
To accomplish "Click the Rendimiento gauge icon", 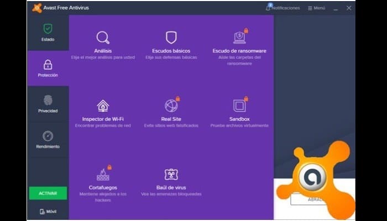I will click(x=48, y=136).
